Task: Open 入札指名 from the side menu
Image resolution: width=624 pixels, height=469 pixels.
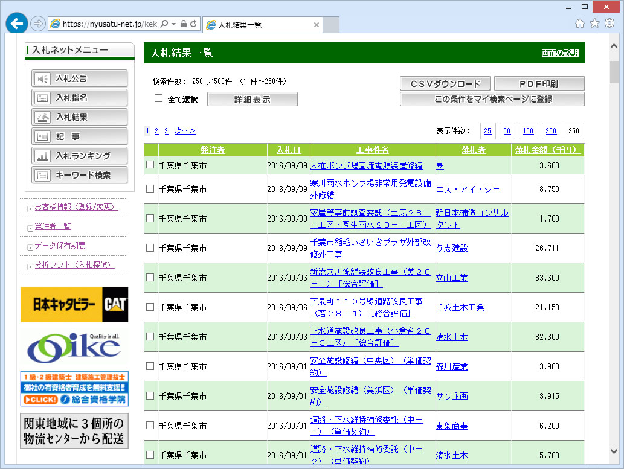Action: point(80,98)
